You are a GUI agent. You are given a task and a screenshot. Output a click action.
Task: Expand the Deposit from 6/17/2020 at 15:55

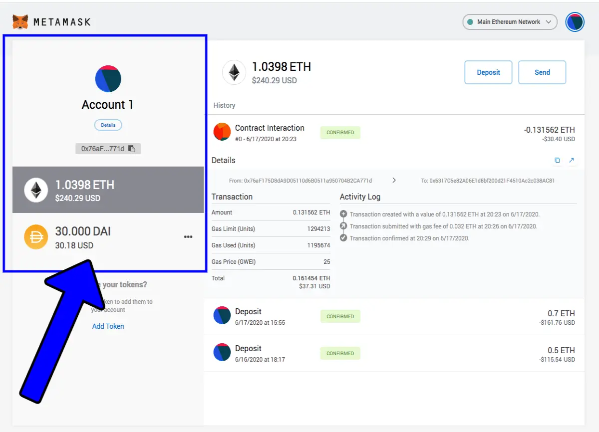pyautogui.click(x=394, y=317)
